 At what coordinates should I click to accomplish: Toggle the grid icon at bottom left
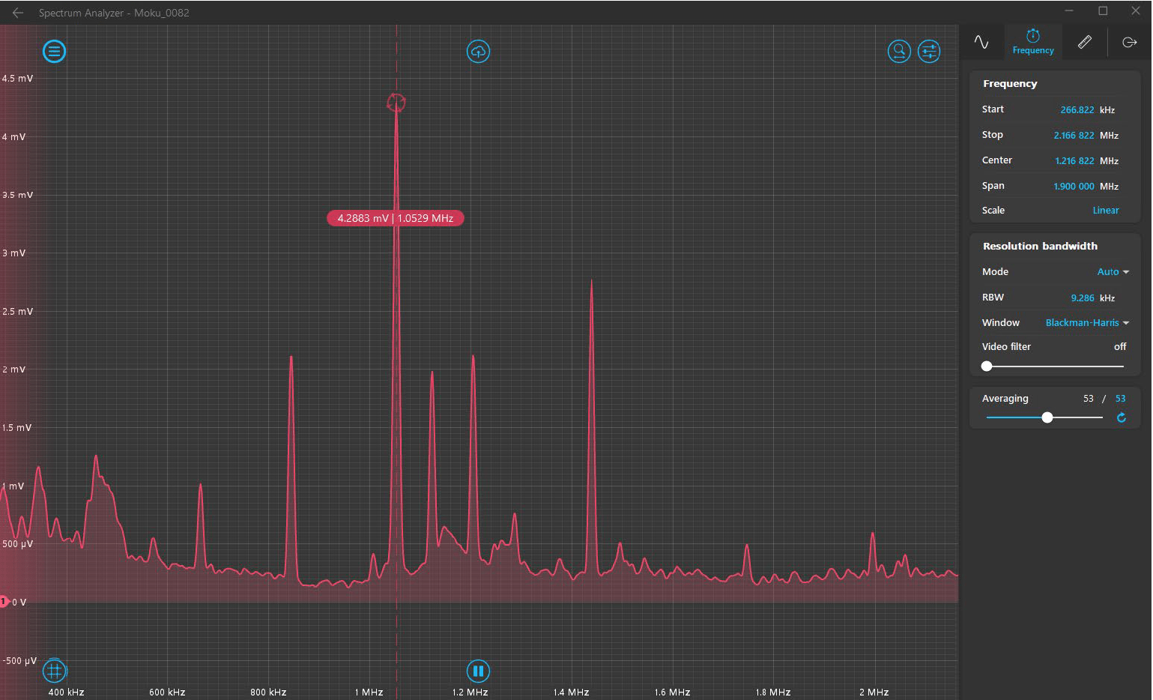pos(53,671)
